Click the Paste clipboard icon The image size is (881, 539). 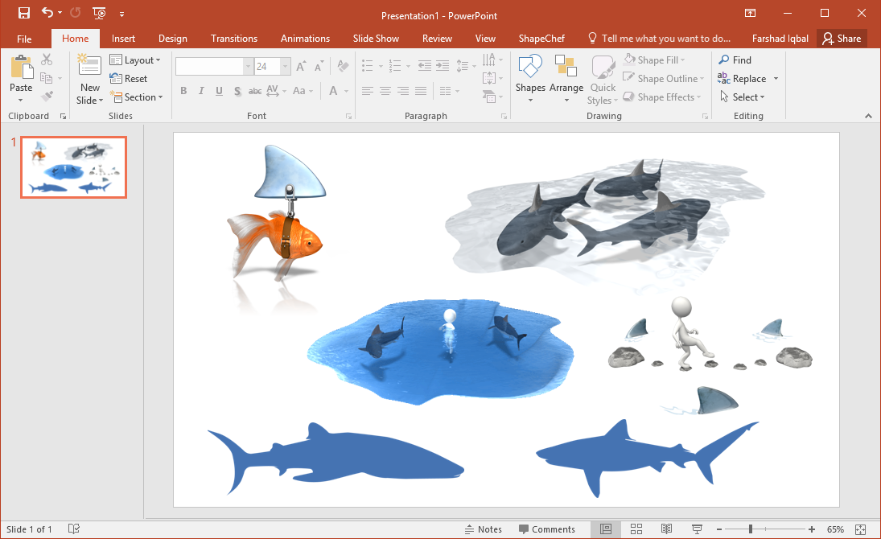coord(21,68)
